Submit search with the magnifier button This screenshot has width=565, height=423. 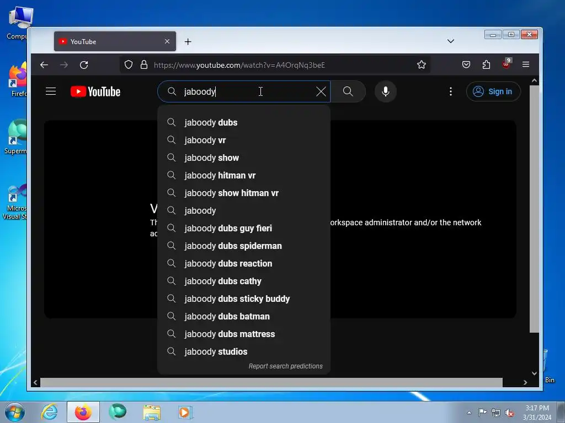348,91
